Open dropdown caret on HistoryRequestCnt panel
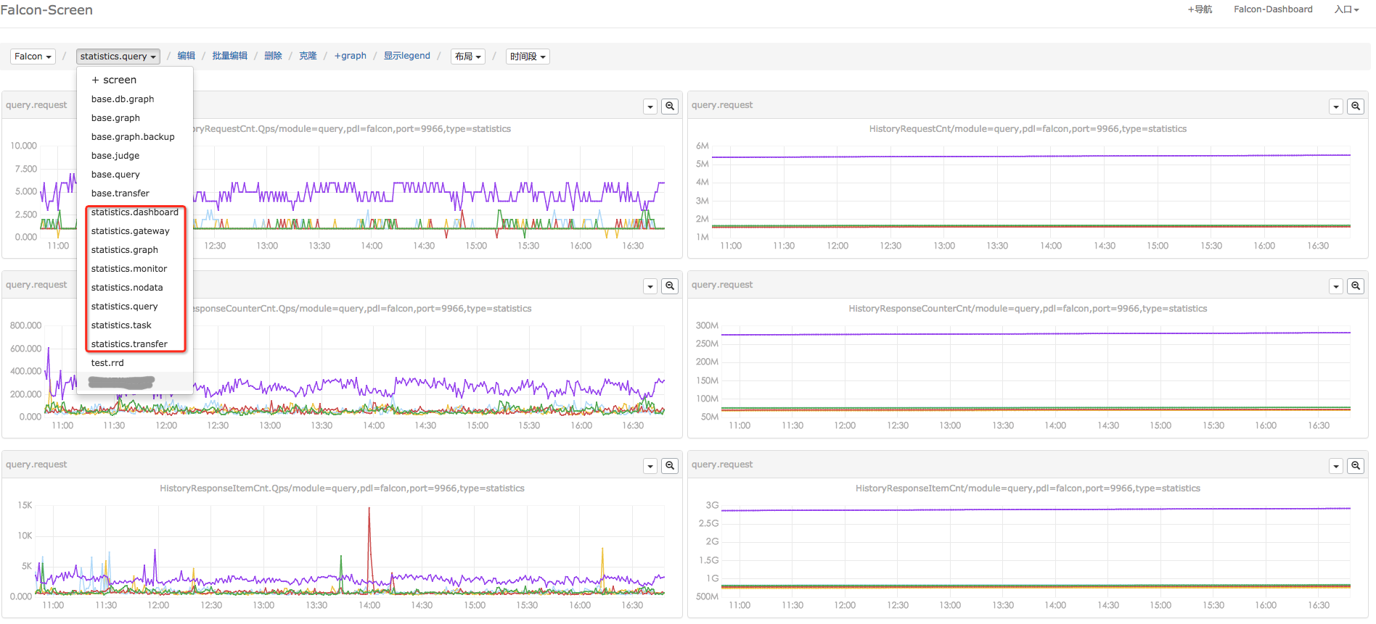1376x624 pixels. (x=1335, y=107)
